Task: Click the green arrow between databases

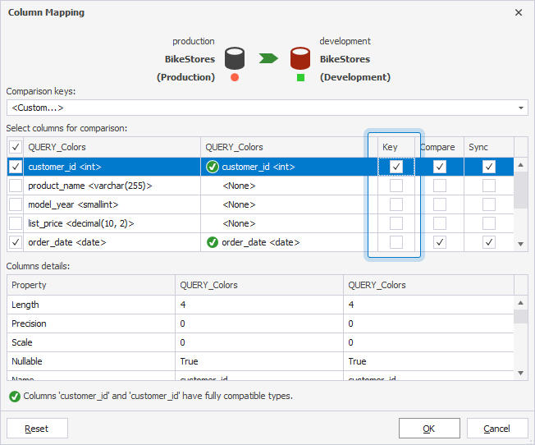Action: point(268,58)
